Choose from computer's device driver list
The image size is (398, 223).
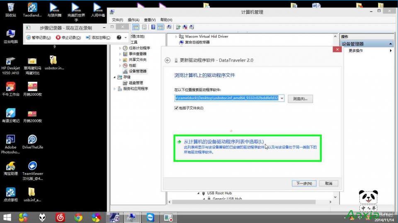pos(223,142)
